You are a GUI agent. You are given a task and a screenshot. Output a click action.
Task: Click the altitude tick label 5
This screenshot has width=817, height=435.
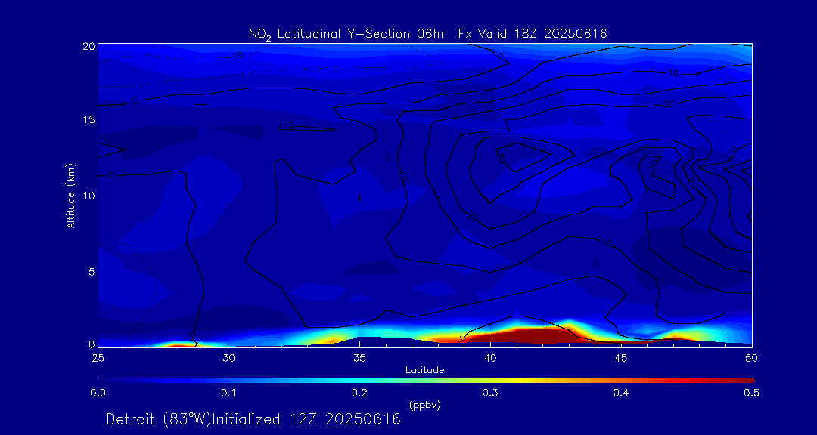point(92,271)
